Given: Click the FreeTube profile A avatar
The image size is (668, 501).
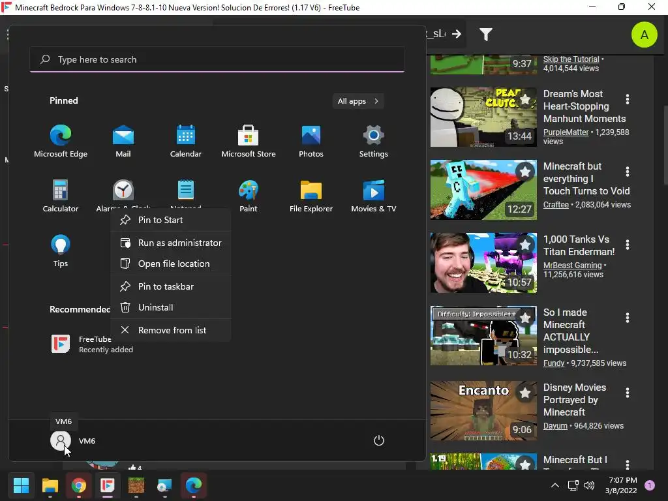Looking at the screenshot, I should click(x=644, y=35).
